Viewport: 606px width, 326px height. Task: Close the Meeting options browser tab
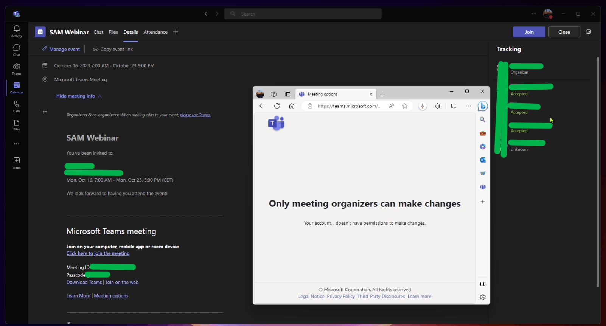pos(371,95)
